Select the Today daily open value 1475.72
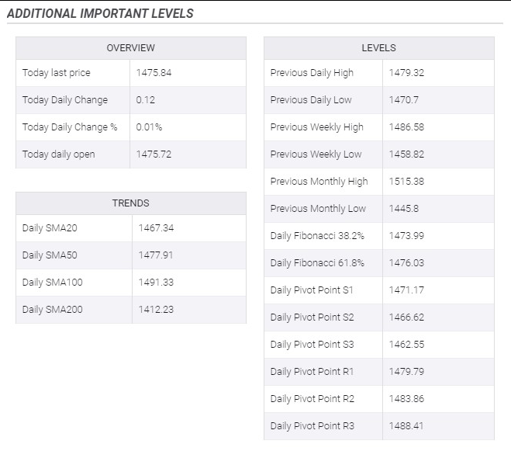The image size is (511, 451). 154,154
